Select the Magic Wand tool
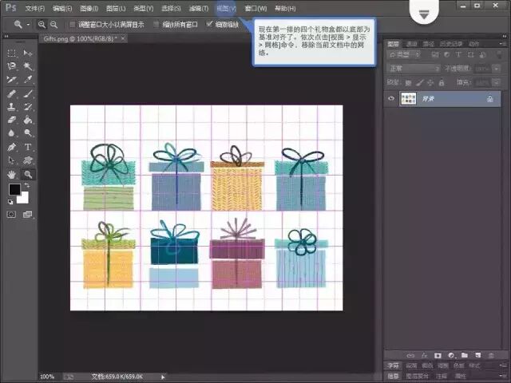This screenshot has width=511, height=383. 28,66
